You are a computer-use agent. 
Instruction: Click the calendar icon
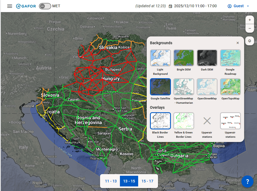coord(170,6)
